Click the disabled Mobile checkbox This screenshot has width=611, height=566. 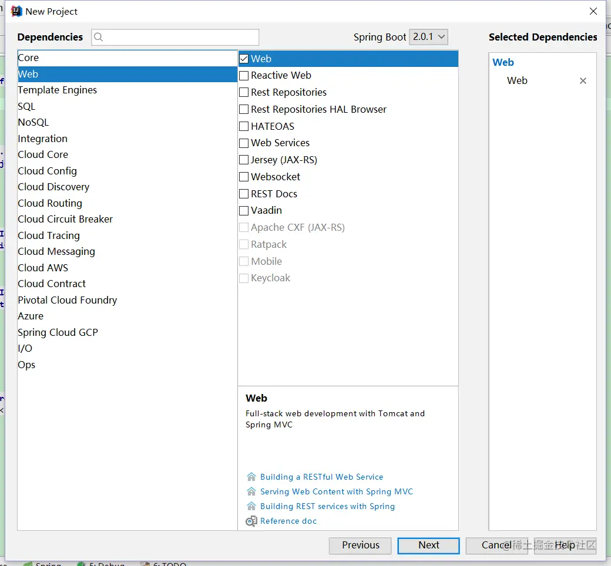click(x=244, y=261)
